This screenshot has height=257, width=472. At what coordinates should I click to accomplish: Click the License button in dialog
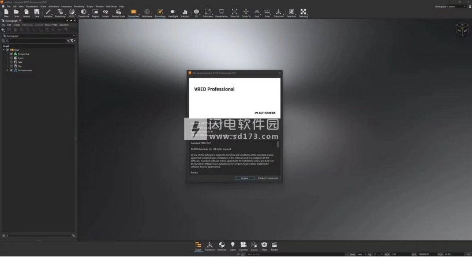(245, 178)
